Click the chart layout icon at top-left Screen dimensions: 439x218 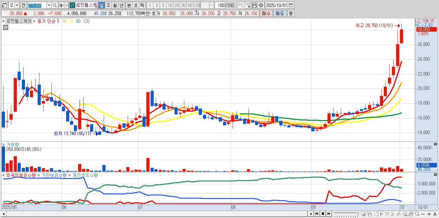[5, 5]
